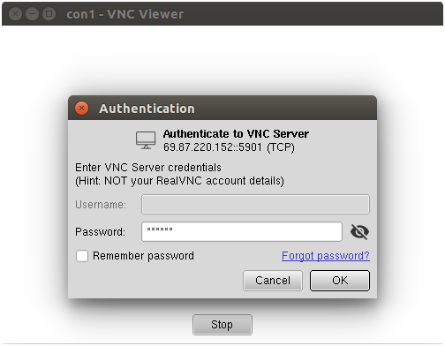Confirm credentials with the OK button
Screen dimensions: 445x346
[x=340, y=281]
